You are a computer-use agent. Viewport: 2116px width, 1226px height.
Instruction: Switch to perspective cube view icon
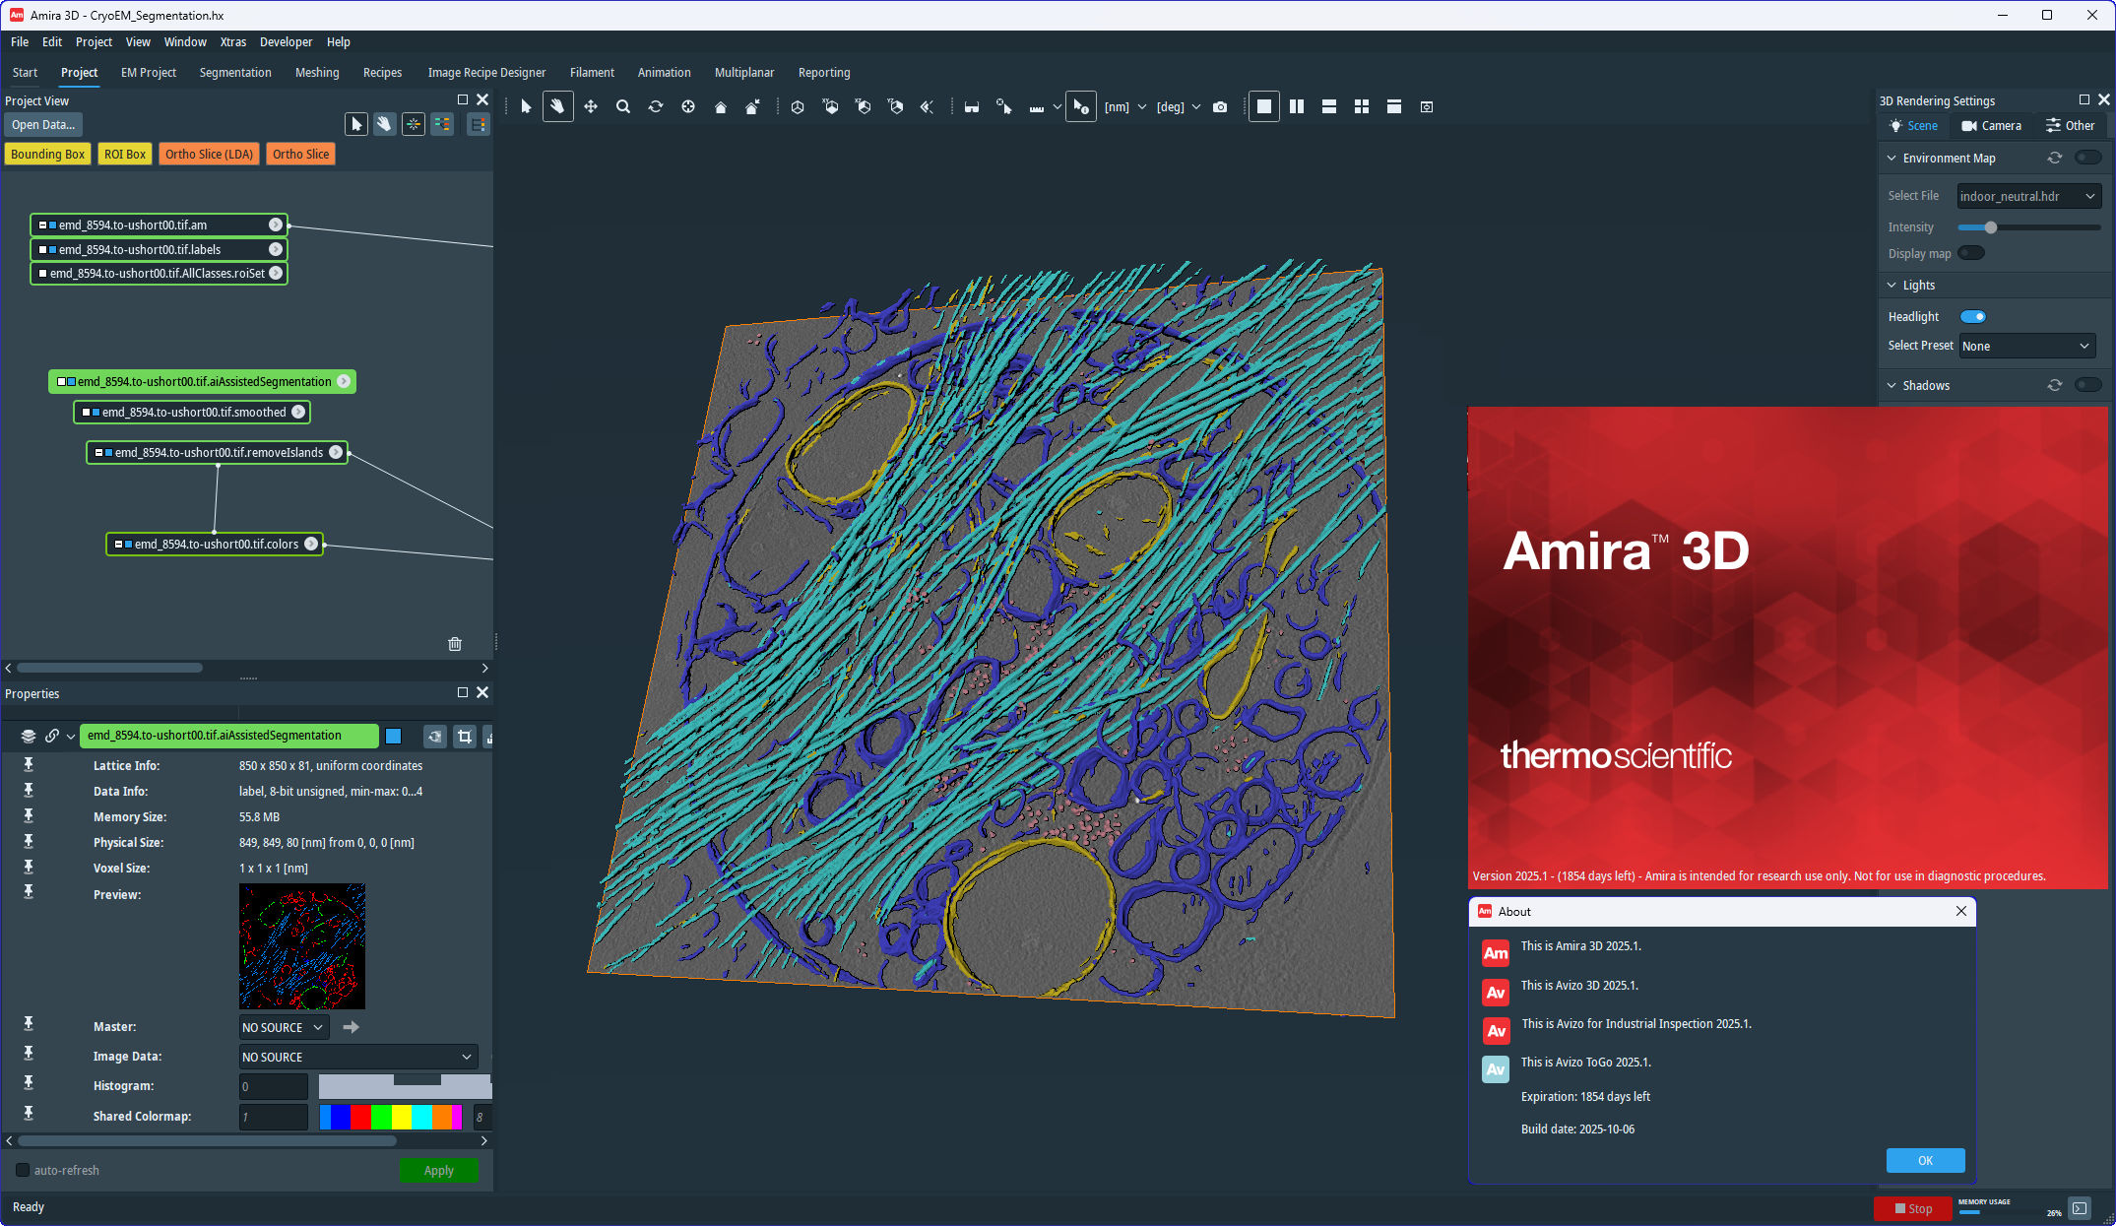[x=798, y=106]
